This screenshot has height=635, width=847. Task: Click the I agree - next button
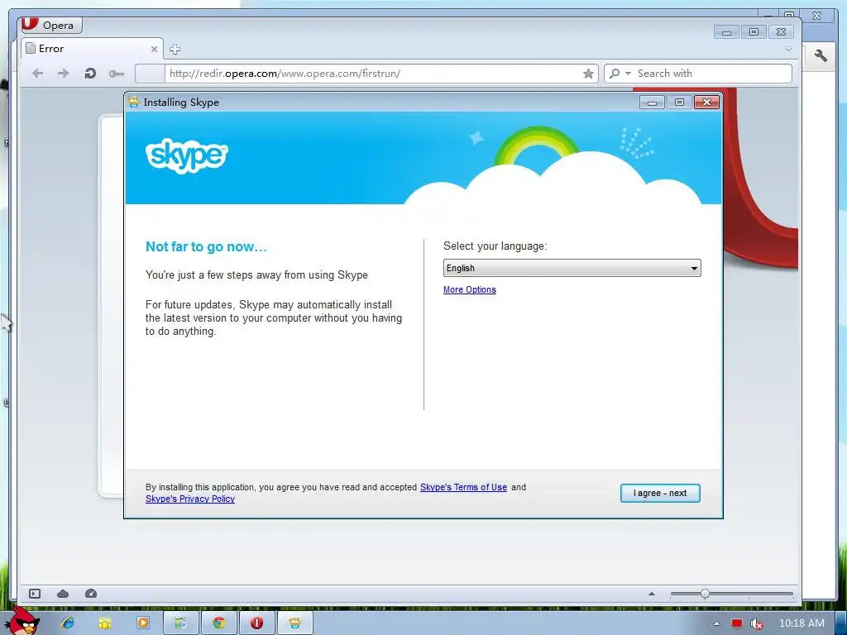(660, 493)
